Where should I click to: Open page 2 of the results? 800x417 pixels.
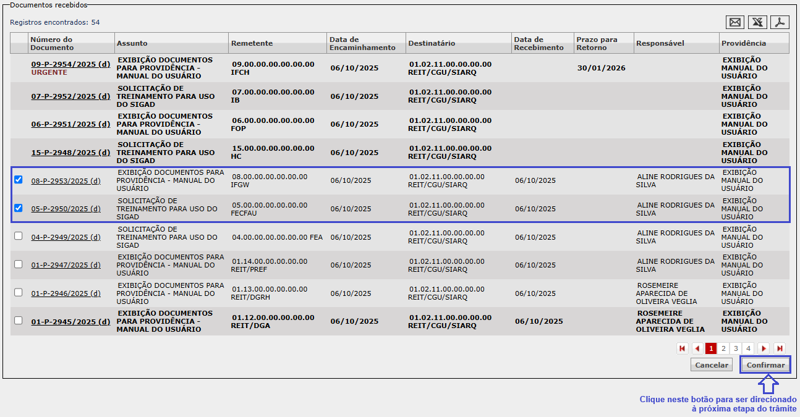(x=723, y=348)
